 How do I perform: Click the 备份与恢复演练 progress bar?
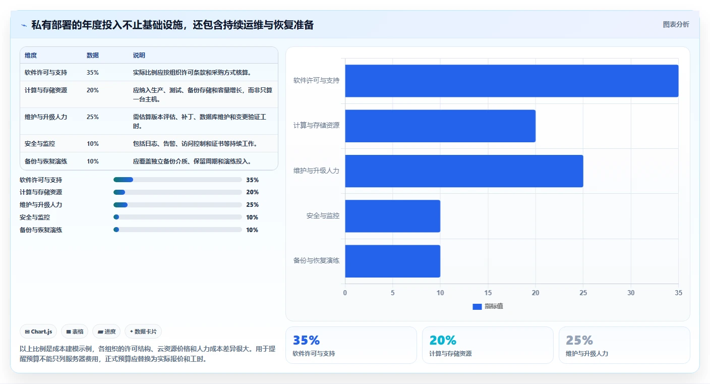pos(178,230)
